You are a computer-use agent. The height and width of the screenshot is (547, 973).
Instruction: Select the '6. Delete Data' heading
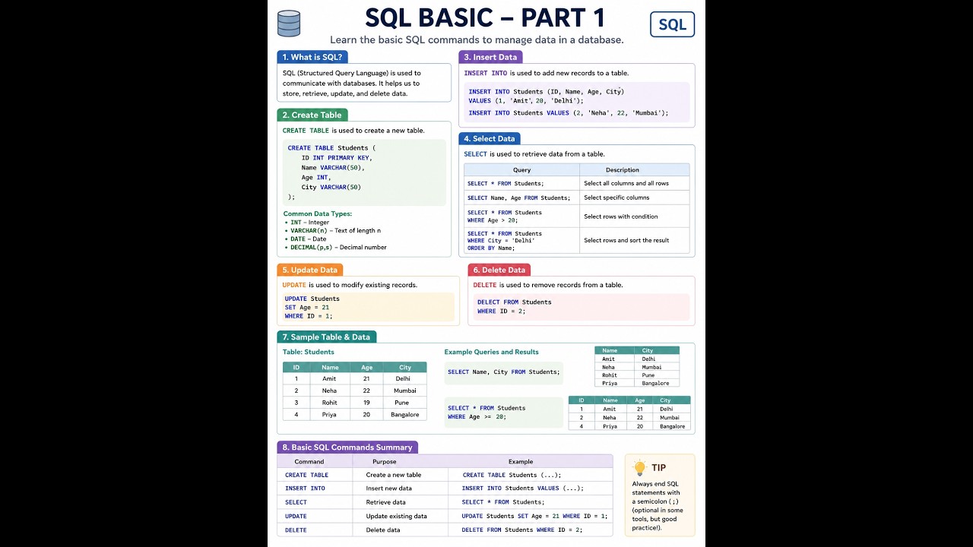coord(499,270)
